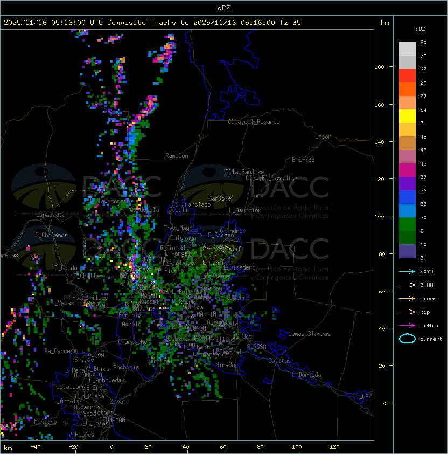Click the 'Lomas_Blancas' map label
This screenshot has height=454, width=448.
(309, 334)
